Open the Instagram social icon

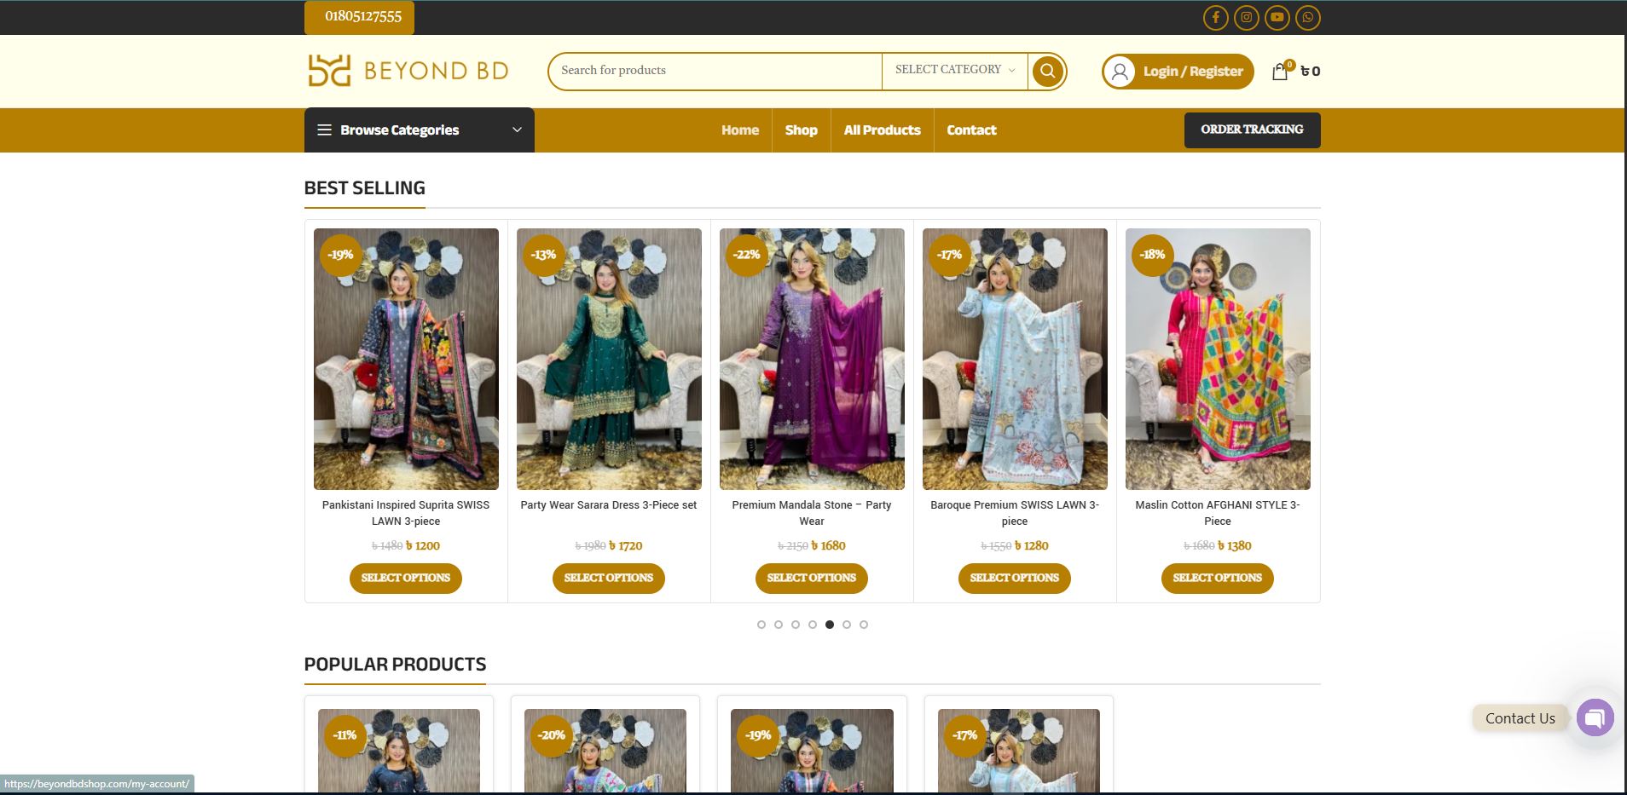tap(1246, 18)
